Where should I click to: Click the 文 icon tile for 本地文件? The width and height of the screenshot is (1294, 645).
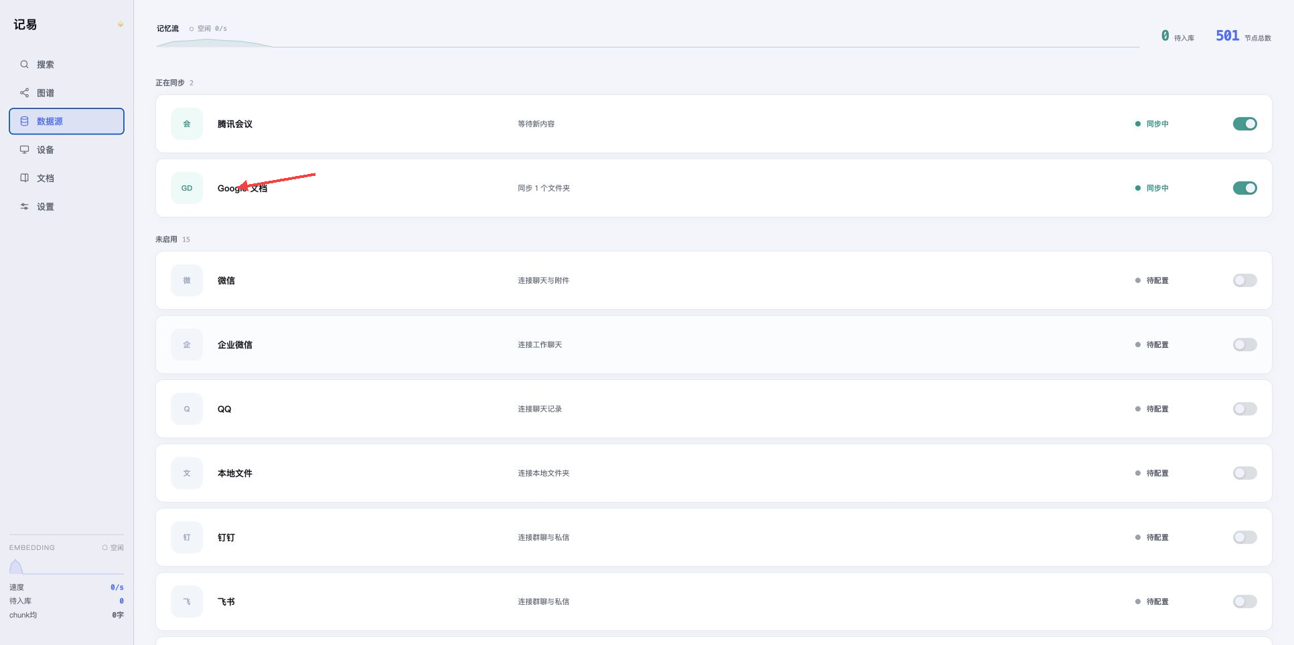[187, 473]
